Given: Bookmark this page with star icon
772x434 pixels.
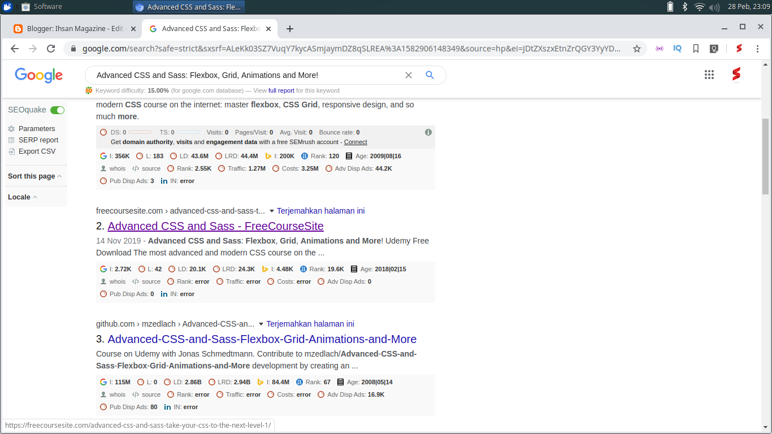Looking at the screenshot, I should coord(637,49).
